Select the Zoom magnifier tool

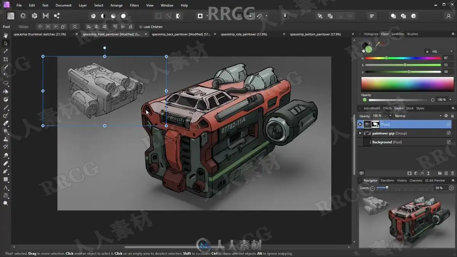tap(6, 203)
